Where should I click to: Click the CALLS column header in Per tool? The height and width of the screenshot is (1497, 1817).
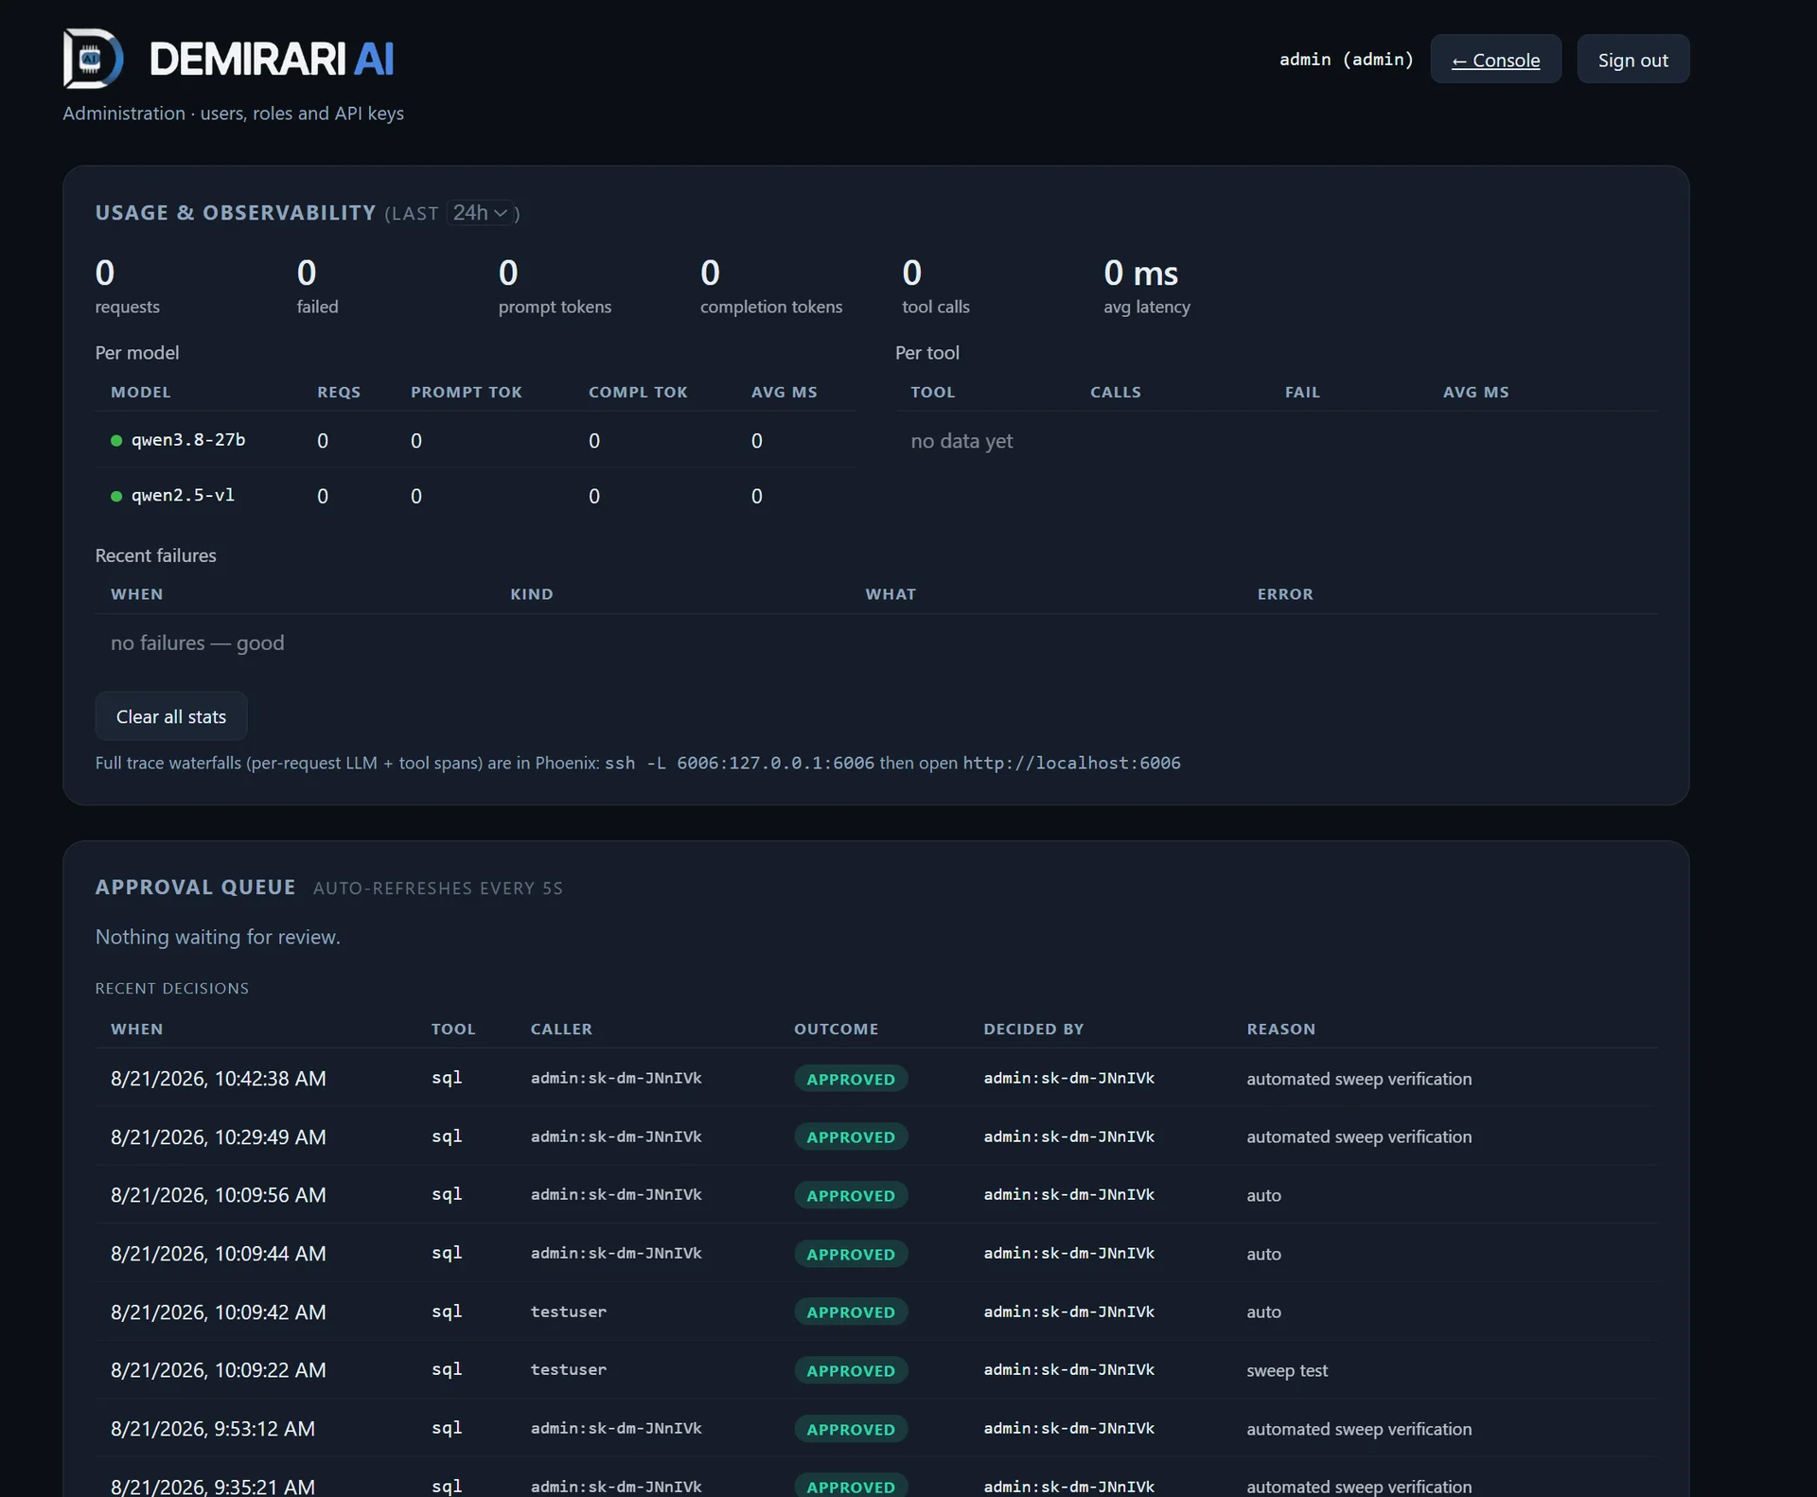click(x=1116, y=392)
